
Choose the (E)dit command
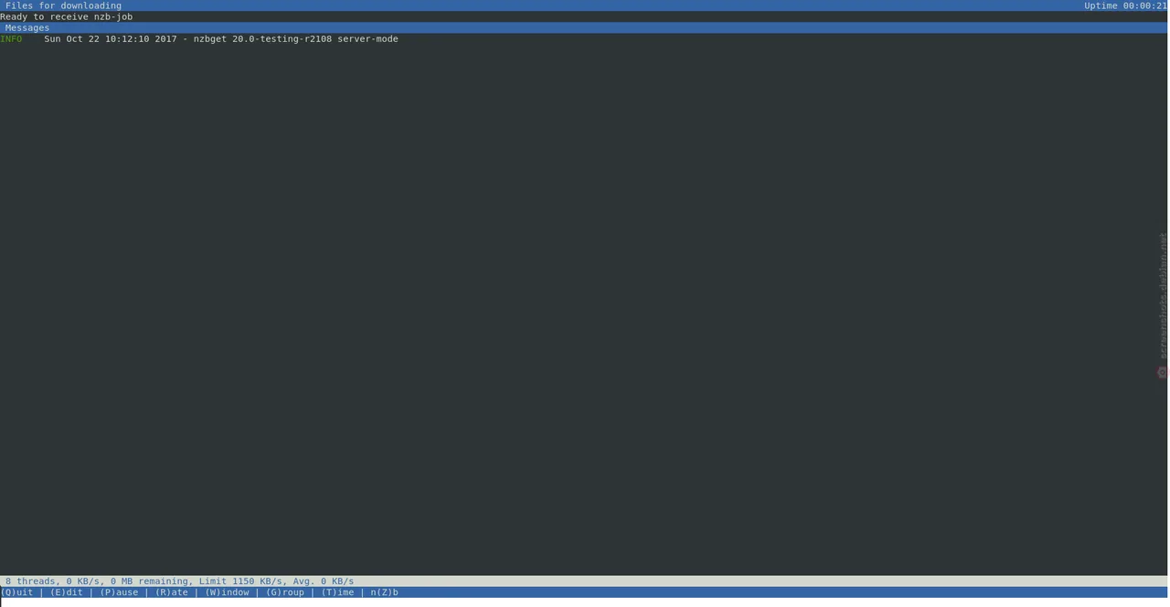coord(67,592)
